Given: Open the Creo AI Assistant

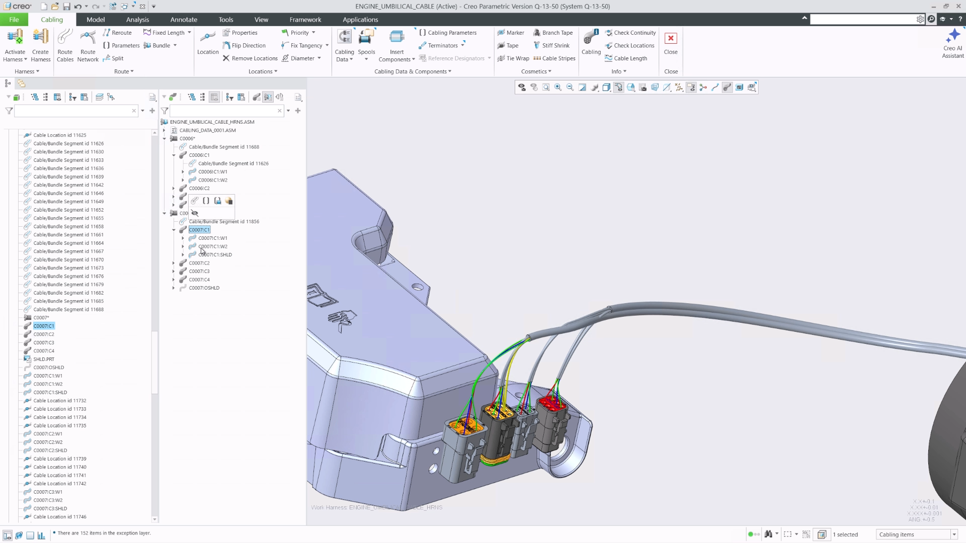Looking at the screenshot, I should click(952, 44).
